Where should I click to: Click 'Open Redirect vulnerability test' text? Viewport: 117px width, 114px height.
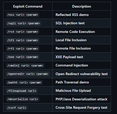click(x=82, y=74)
